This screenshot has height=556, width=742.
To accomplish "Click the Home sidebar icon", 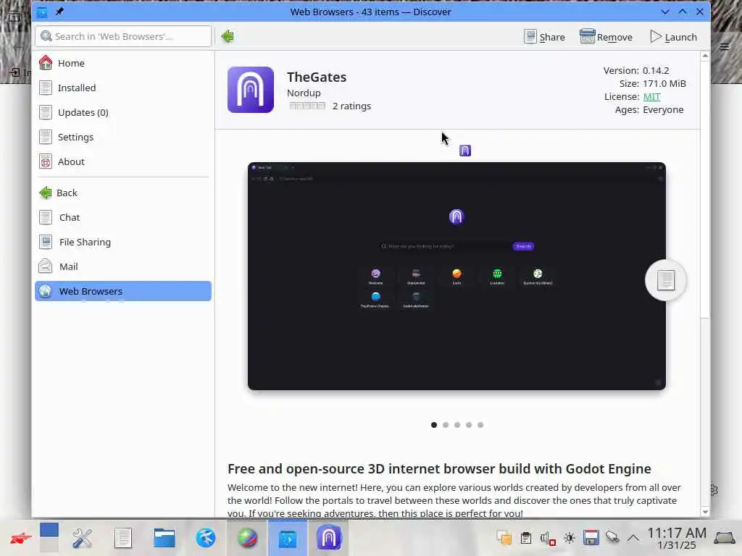I will click(46, 63).
